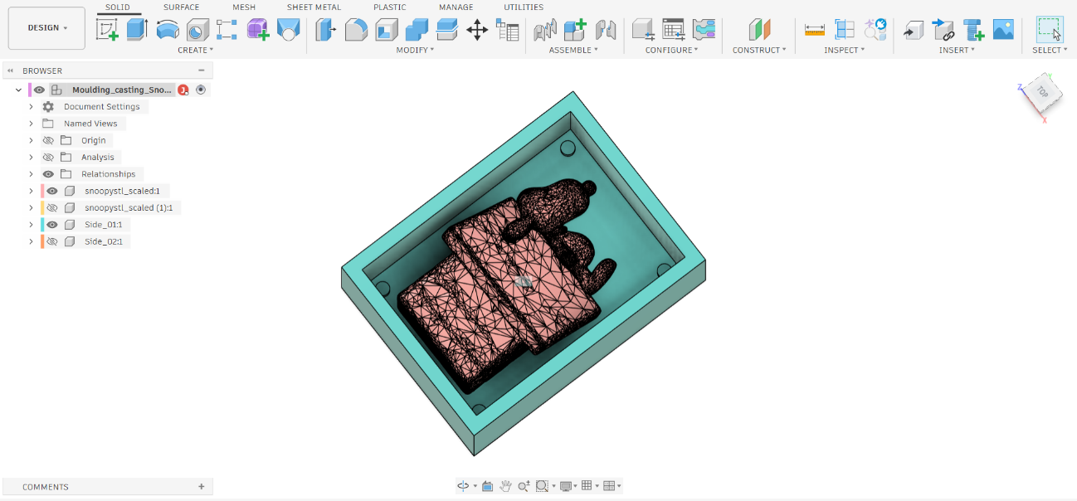Click the Insert Derive icon
This screenshot has width=1077, height=501.
(x=914, y=30)
